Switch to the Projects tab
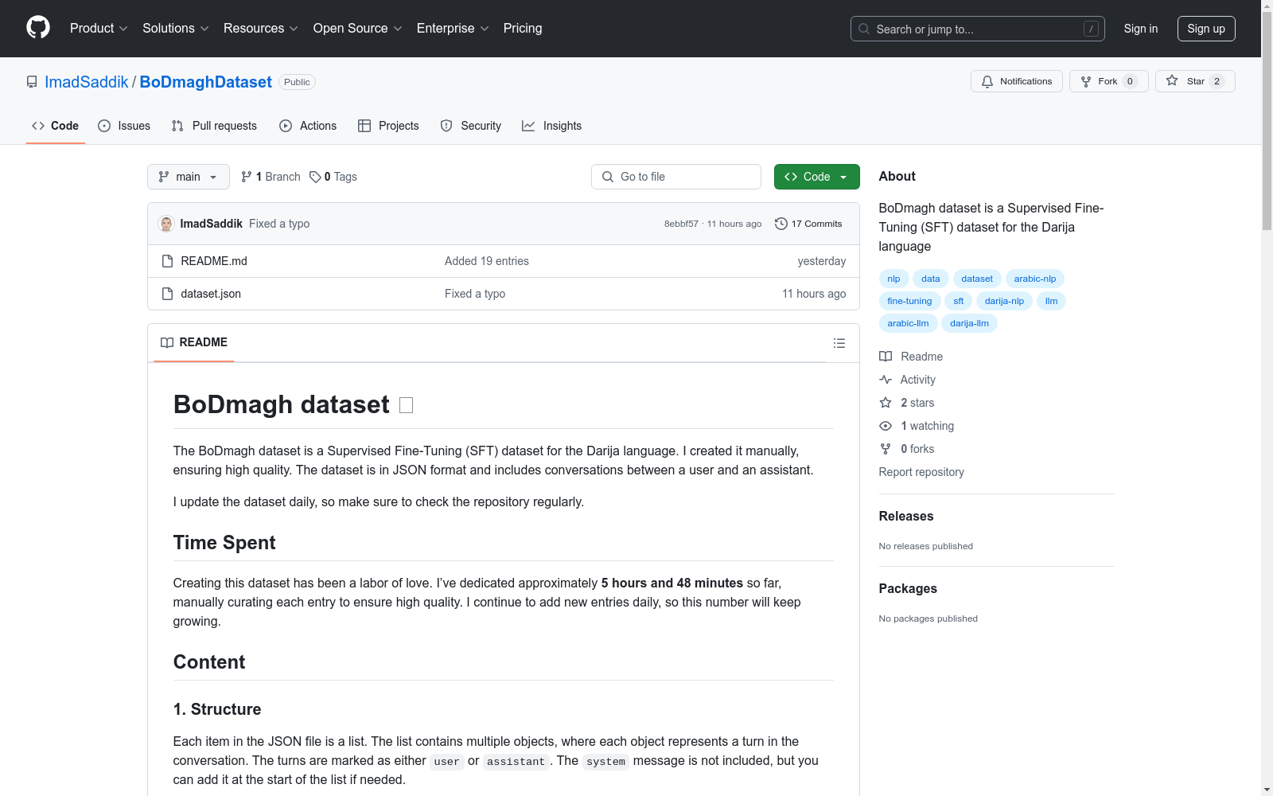The width and height of the screenshot is (1273, 796). pyautogui.click(x=388, y=126)
